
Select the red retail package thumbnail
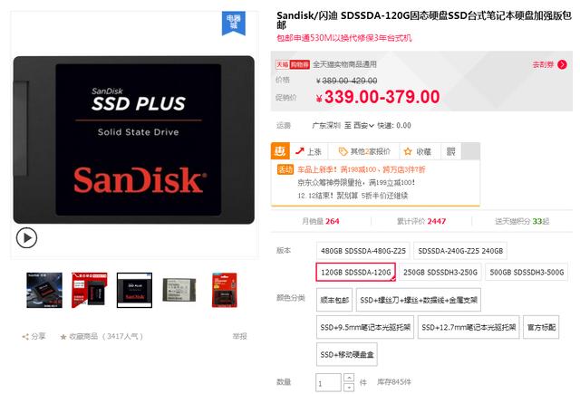tap(225, 290)
